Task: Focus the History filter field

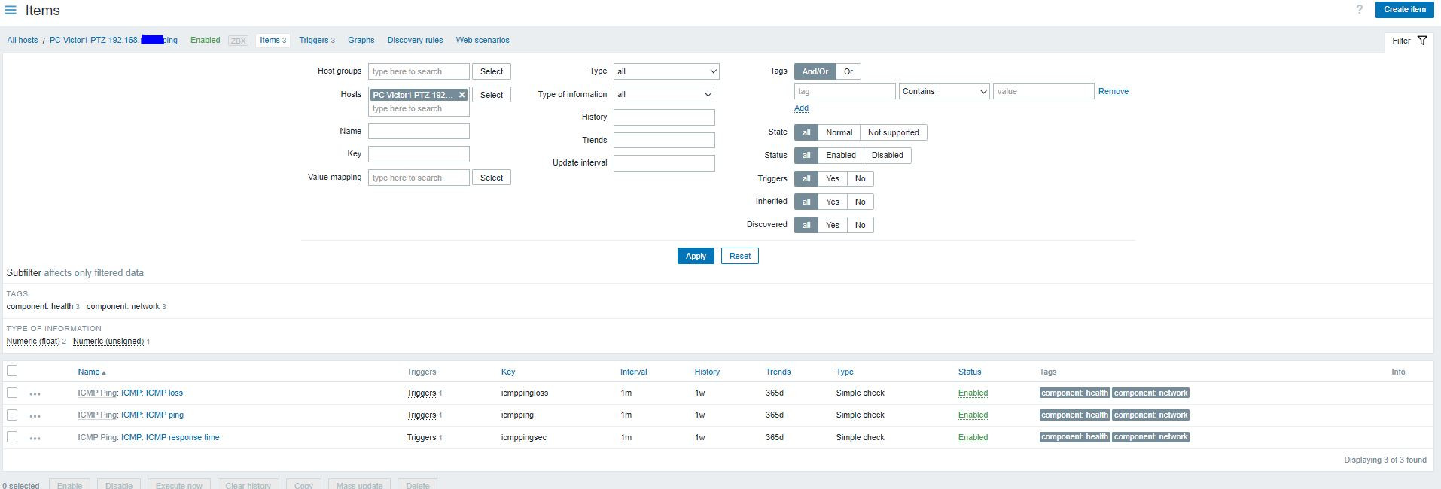Action: pos(664,117)
